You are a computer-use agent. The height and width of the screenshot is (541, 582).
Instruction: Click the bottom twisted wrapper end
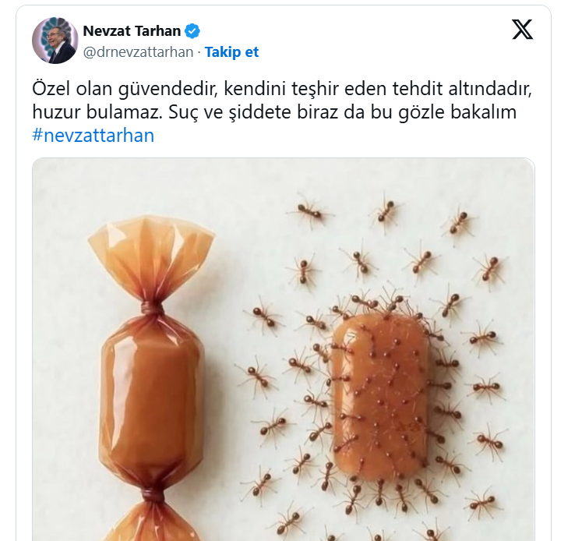[x=151, y=517]
